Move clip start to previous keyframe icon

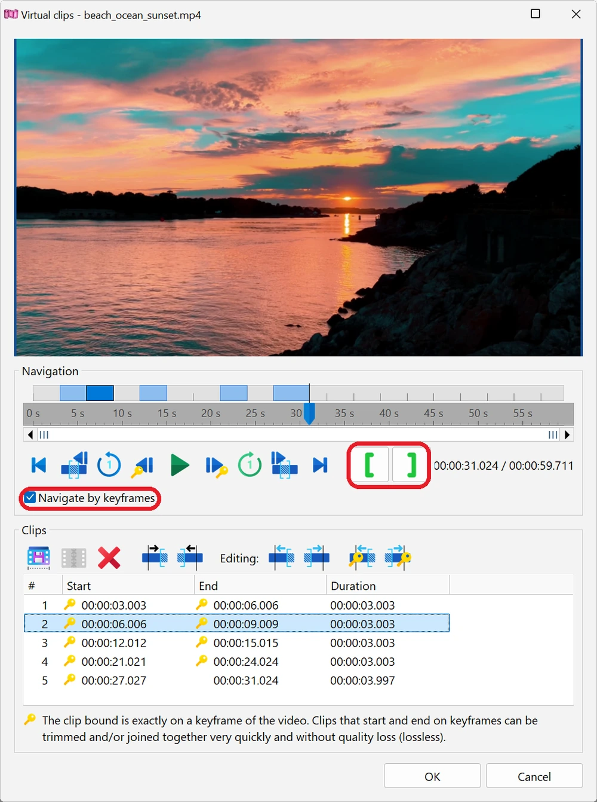click(x=362, y=556)
